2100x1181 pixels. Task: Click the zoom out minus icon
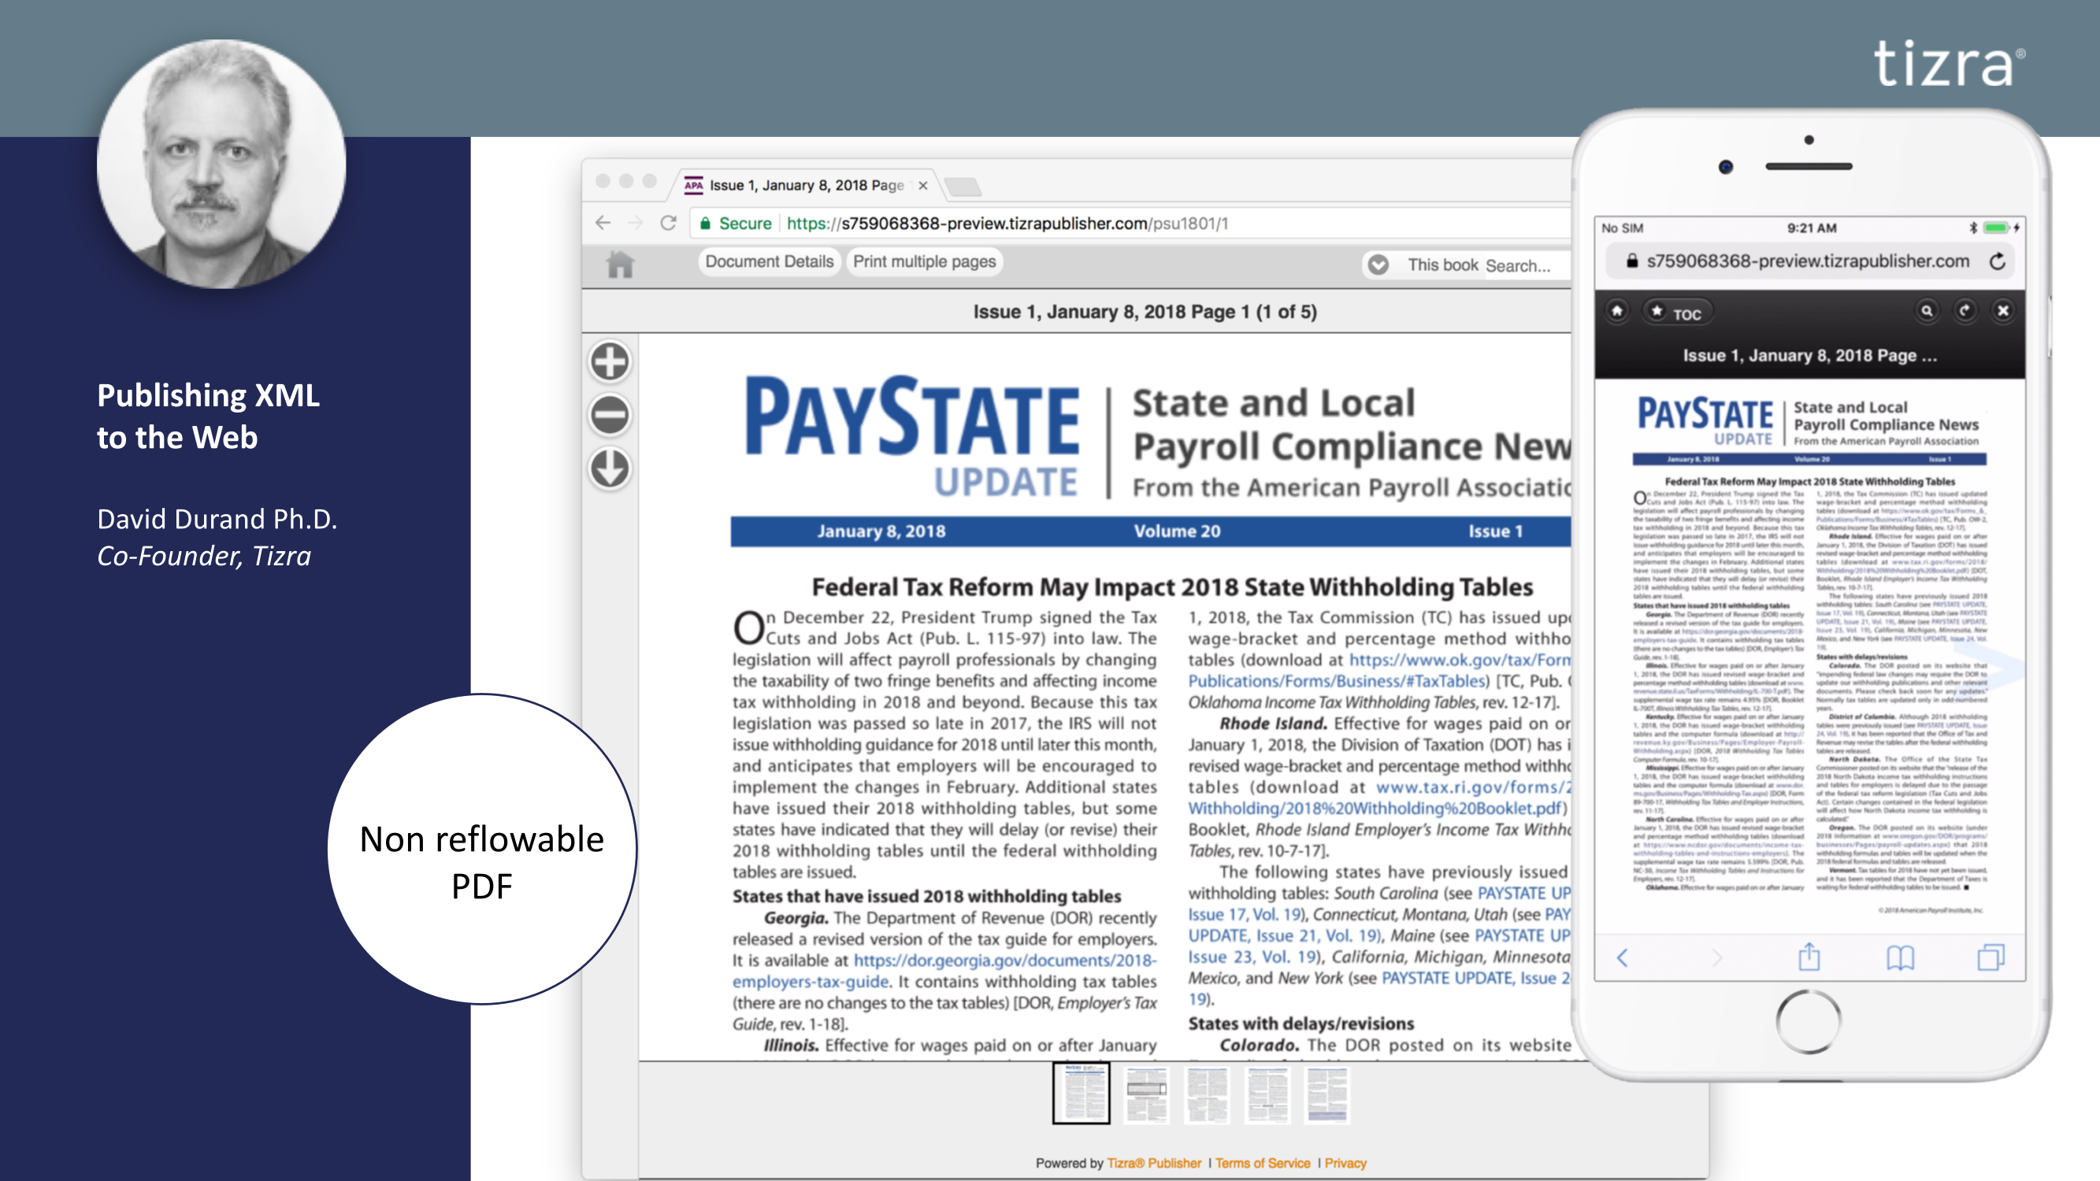point(610,415)
